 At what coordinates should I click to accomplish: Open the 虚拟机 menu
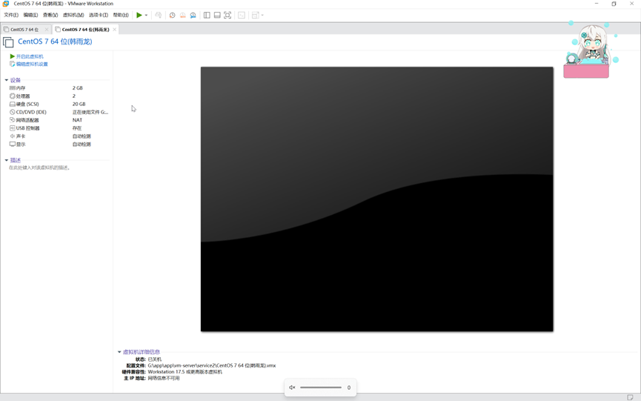point(73,15)
